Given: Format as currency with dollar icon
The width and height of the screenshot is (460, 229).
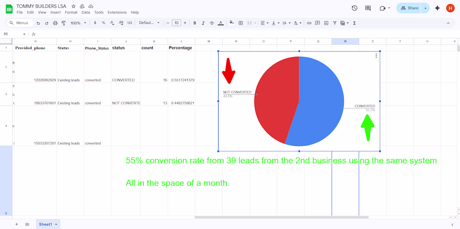Looking at the screenshot, I should pyautogui.click(x=95, y=23).
